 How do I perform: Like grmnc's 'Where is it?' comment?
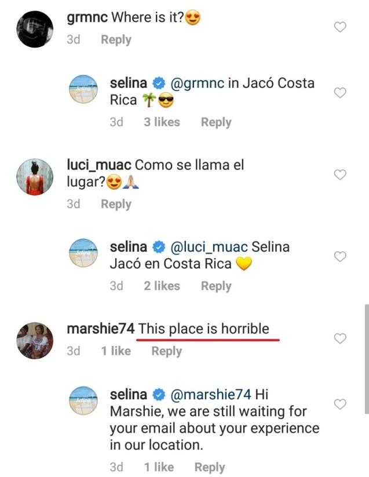click(x=341, y=27)
